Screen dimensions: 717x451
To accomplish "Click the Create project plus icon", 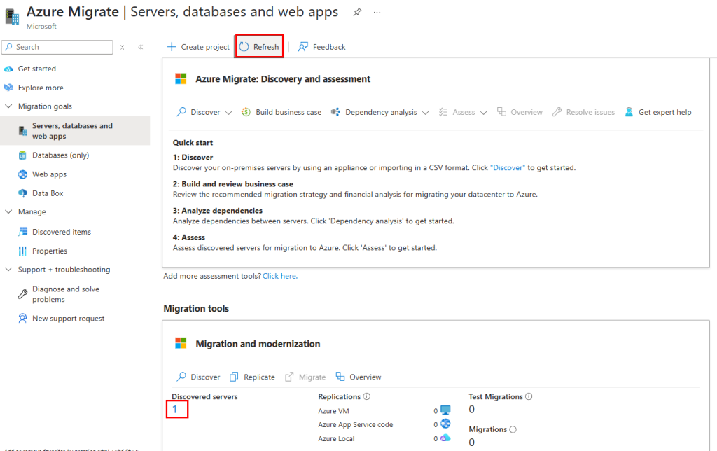I will 172,47.
